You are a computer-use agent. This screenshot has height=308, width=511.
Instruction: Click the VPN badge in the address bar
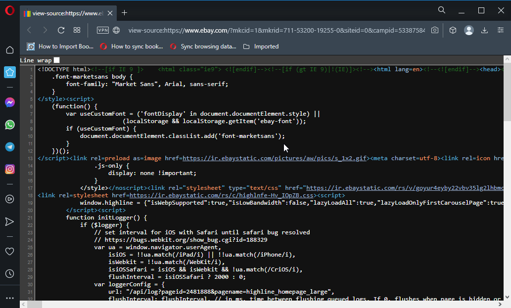tap(102, 30)
